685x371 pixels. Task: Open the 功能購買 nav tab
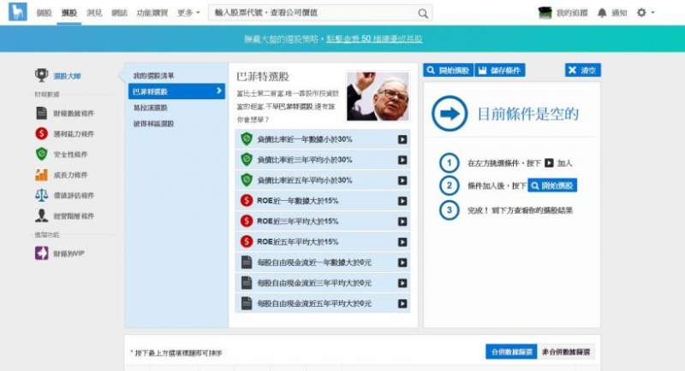[152, 13]
